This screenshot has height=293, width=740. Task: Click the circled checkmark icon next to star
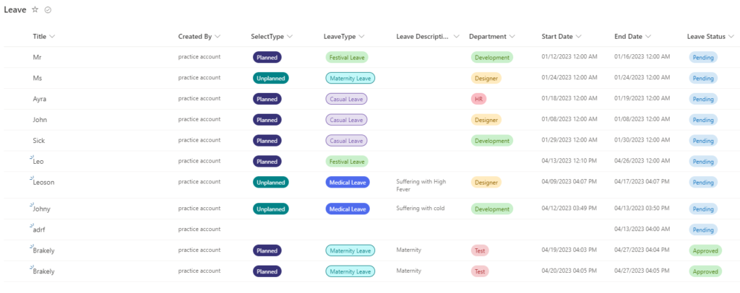pos(48,9)
